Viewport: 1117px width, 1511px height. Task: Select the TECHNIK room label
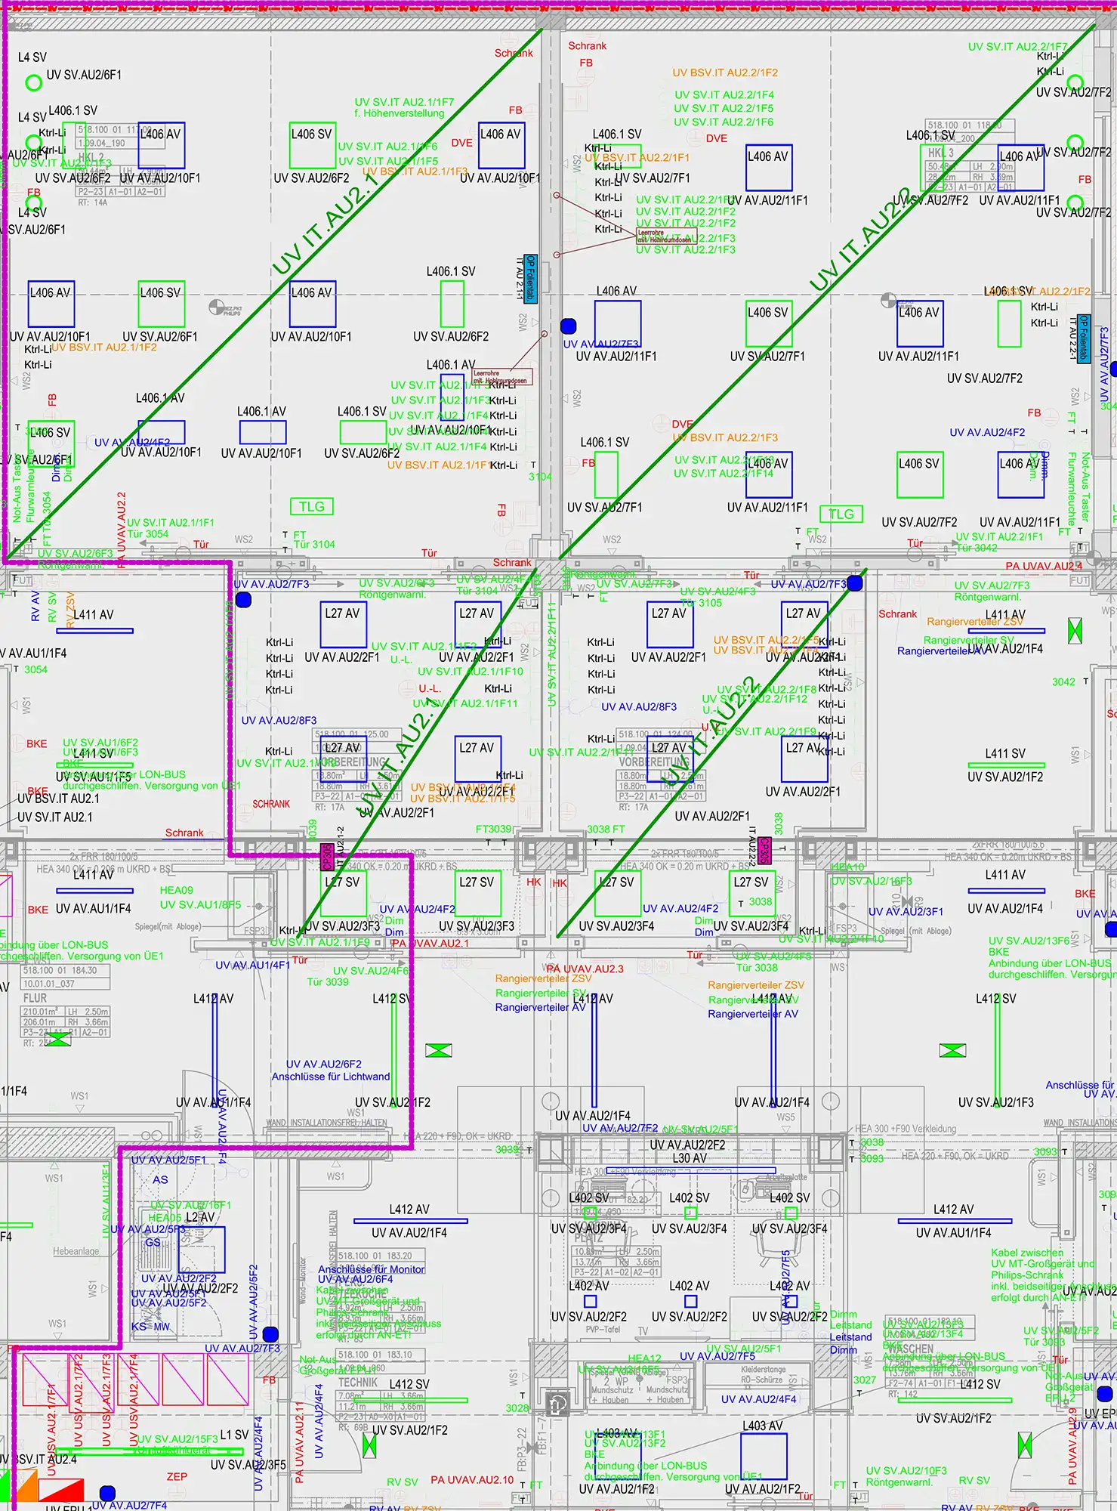[x=358, y=1383]
